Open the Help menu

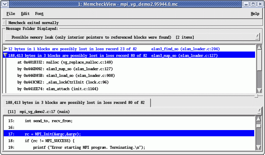tap(255, 14)
